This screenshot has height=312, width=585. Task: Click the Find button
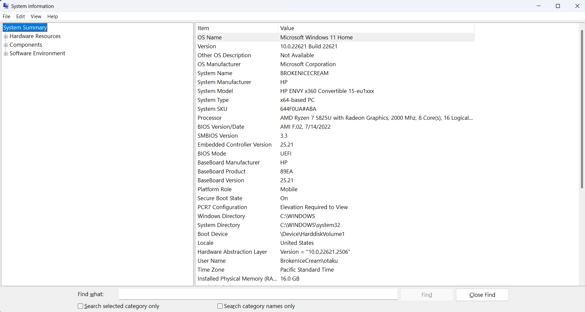pos(427,295)
